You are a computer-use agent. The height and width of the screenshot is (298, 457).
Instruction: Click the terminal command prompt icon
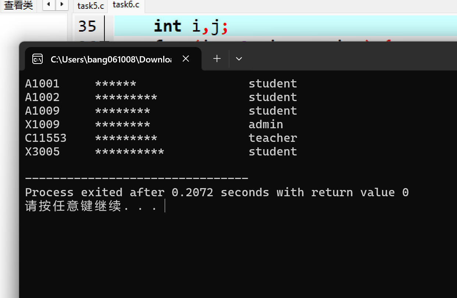[x=38, y=59]
